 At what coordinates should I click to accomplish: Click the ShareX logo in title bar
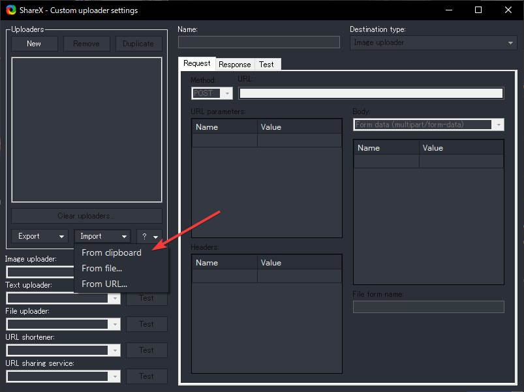click(10, 10)
